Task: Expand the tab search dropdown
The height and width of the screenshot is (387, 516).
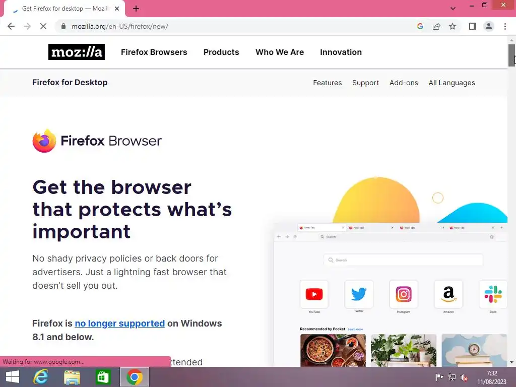Action: (453, 9)
